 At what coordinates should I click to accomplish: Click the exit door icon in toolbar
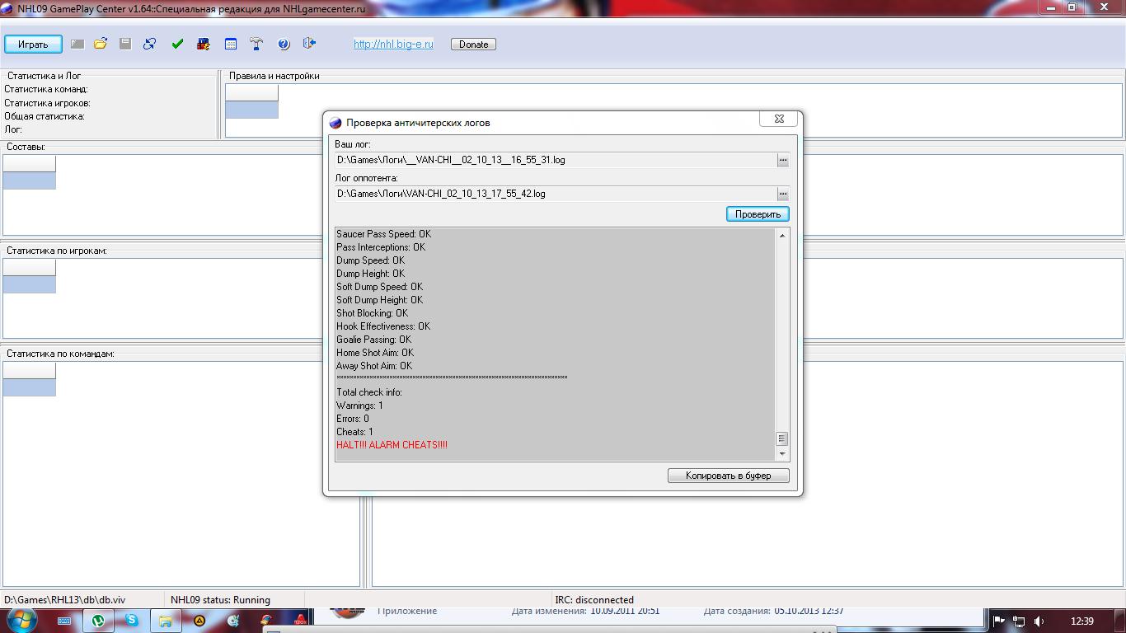click(309, 43)
